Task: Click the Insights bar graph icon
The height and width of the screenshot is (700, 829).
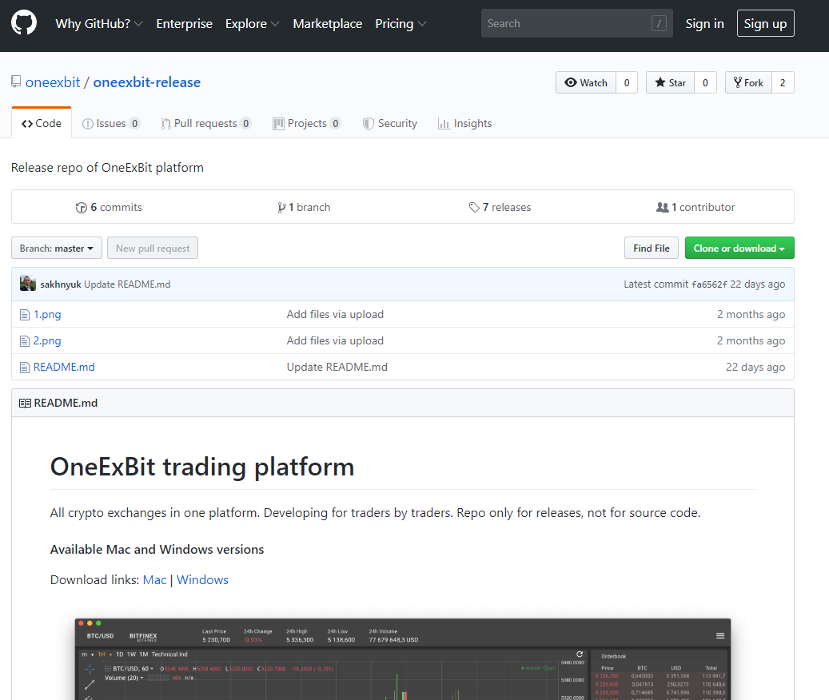Action: (444, 124)
